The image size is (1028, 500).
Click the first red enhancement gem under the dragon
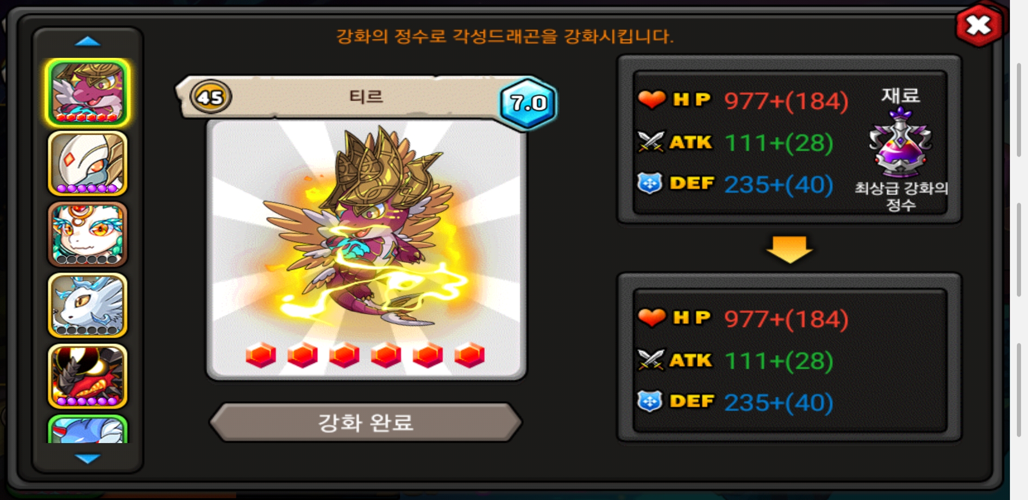pyautogui.click(x=261, y=356)
